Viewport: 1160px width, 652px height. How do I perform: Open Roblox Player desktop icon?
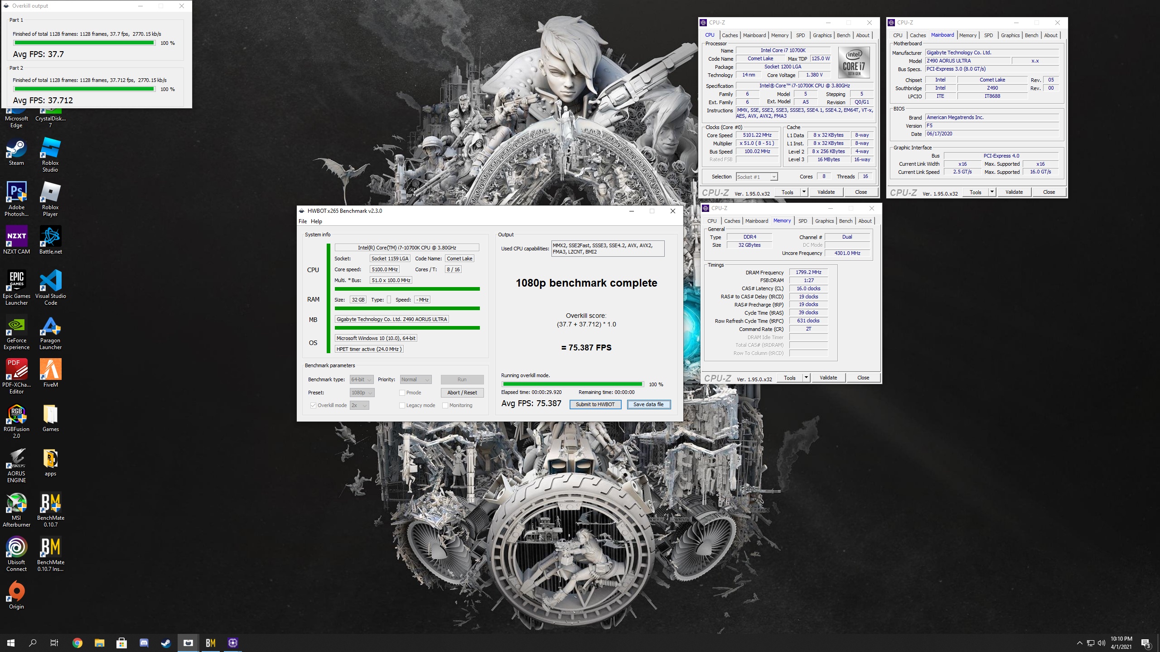pos(50,199)
